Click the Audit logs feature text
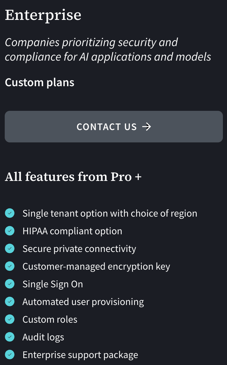The width and height of the screenshot is (227, 365). [x=43, y=337]
